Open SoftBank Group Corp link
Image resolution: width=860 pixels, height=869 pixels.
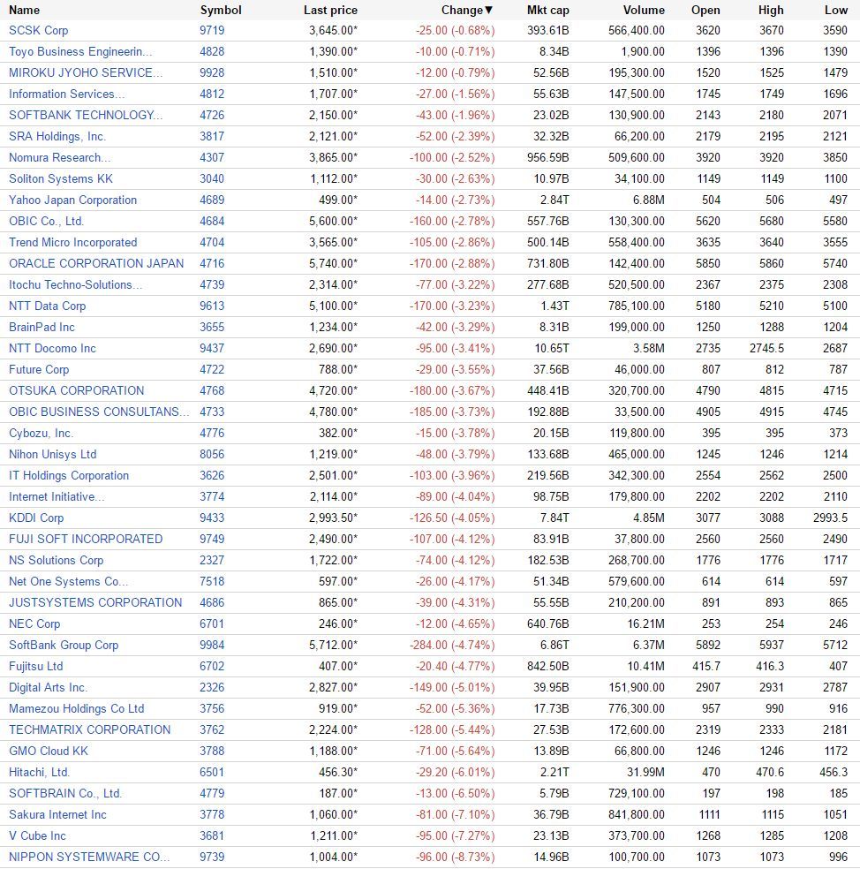pyautogui.click(x=64, y=645)
